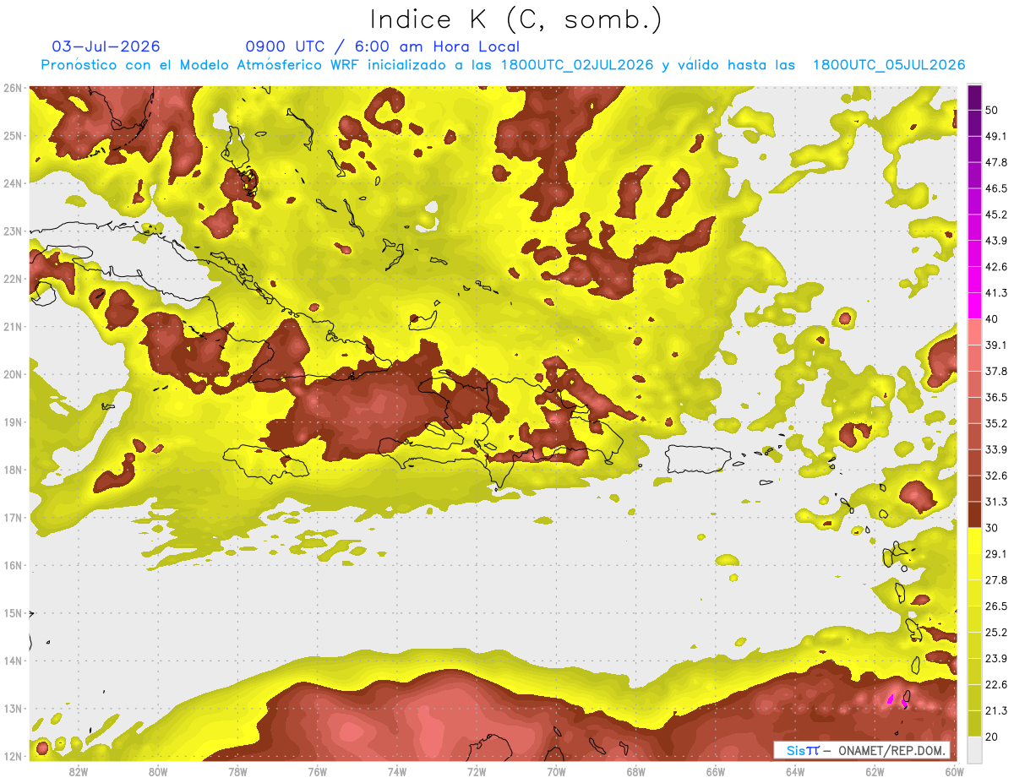Click the "19N" latitude label
Image resolution: width=1014 pixels, height=783 pixels.
pyautogui.click(x=13, y=421)
